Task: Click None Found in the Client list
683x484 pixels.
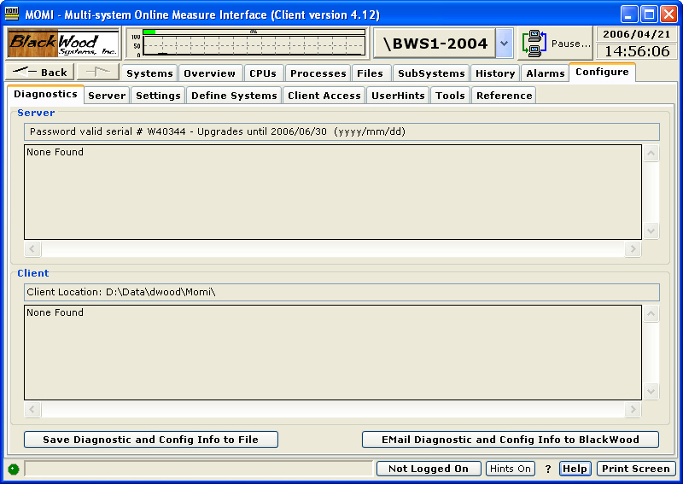Action: [55, 312]
